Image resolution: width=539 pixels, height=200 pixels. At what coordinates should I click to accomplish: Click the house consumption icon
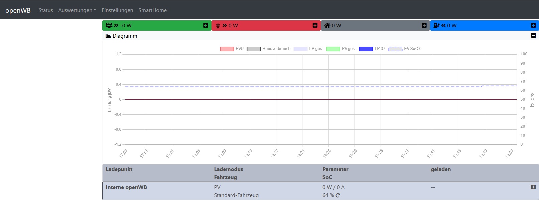327,25
